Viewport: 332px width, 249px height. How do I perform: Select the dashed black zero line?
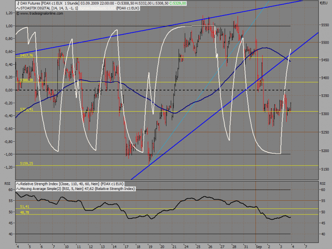click(153, 90)
